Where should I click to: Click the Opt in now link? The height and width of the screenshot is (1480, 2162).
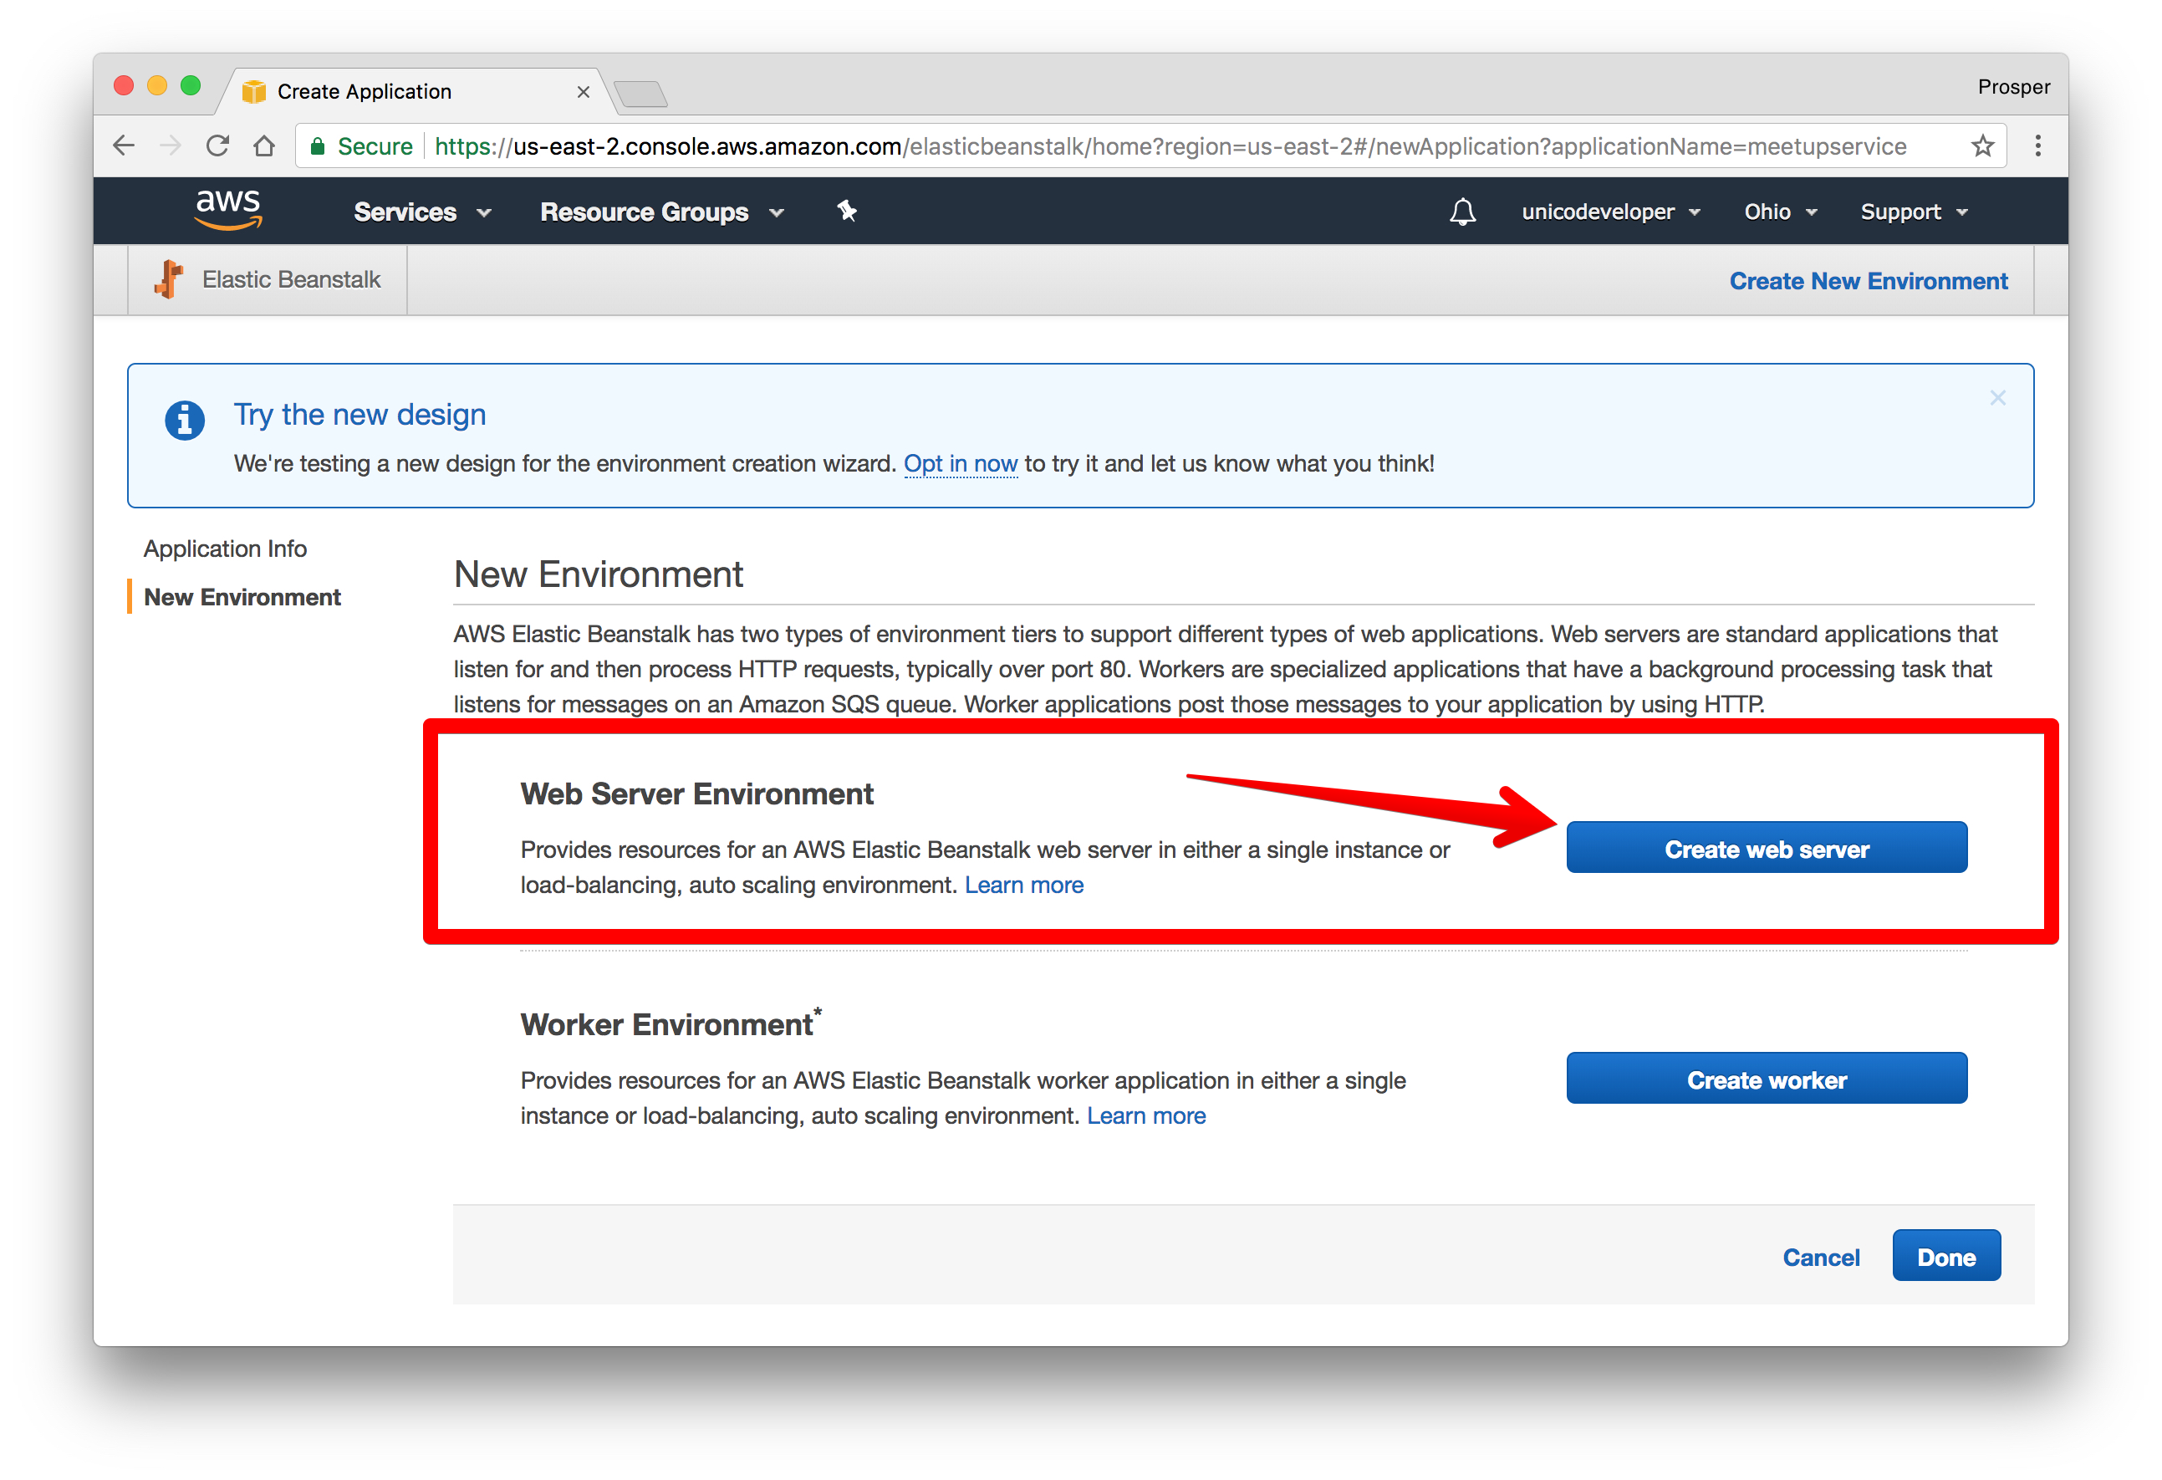coord(959,463)
